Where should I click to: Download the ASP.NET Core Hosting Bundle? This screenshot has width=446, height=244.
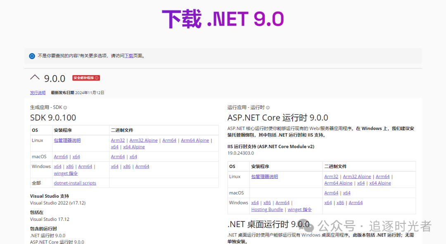pos(267,210)
